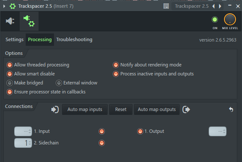
Task: Open the 2. Sidechain channel number selector
Action: click(23, 143)
